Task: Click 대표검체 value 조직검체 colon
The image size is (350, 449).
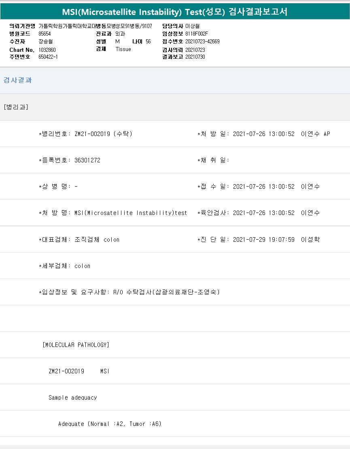Action: point(97,239)
